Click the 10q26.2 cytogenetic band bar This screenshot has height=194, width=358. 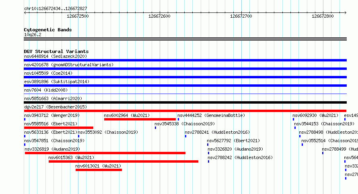click(185, 39)
